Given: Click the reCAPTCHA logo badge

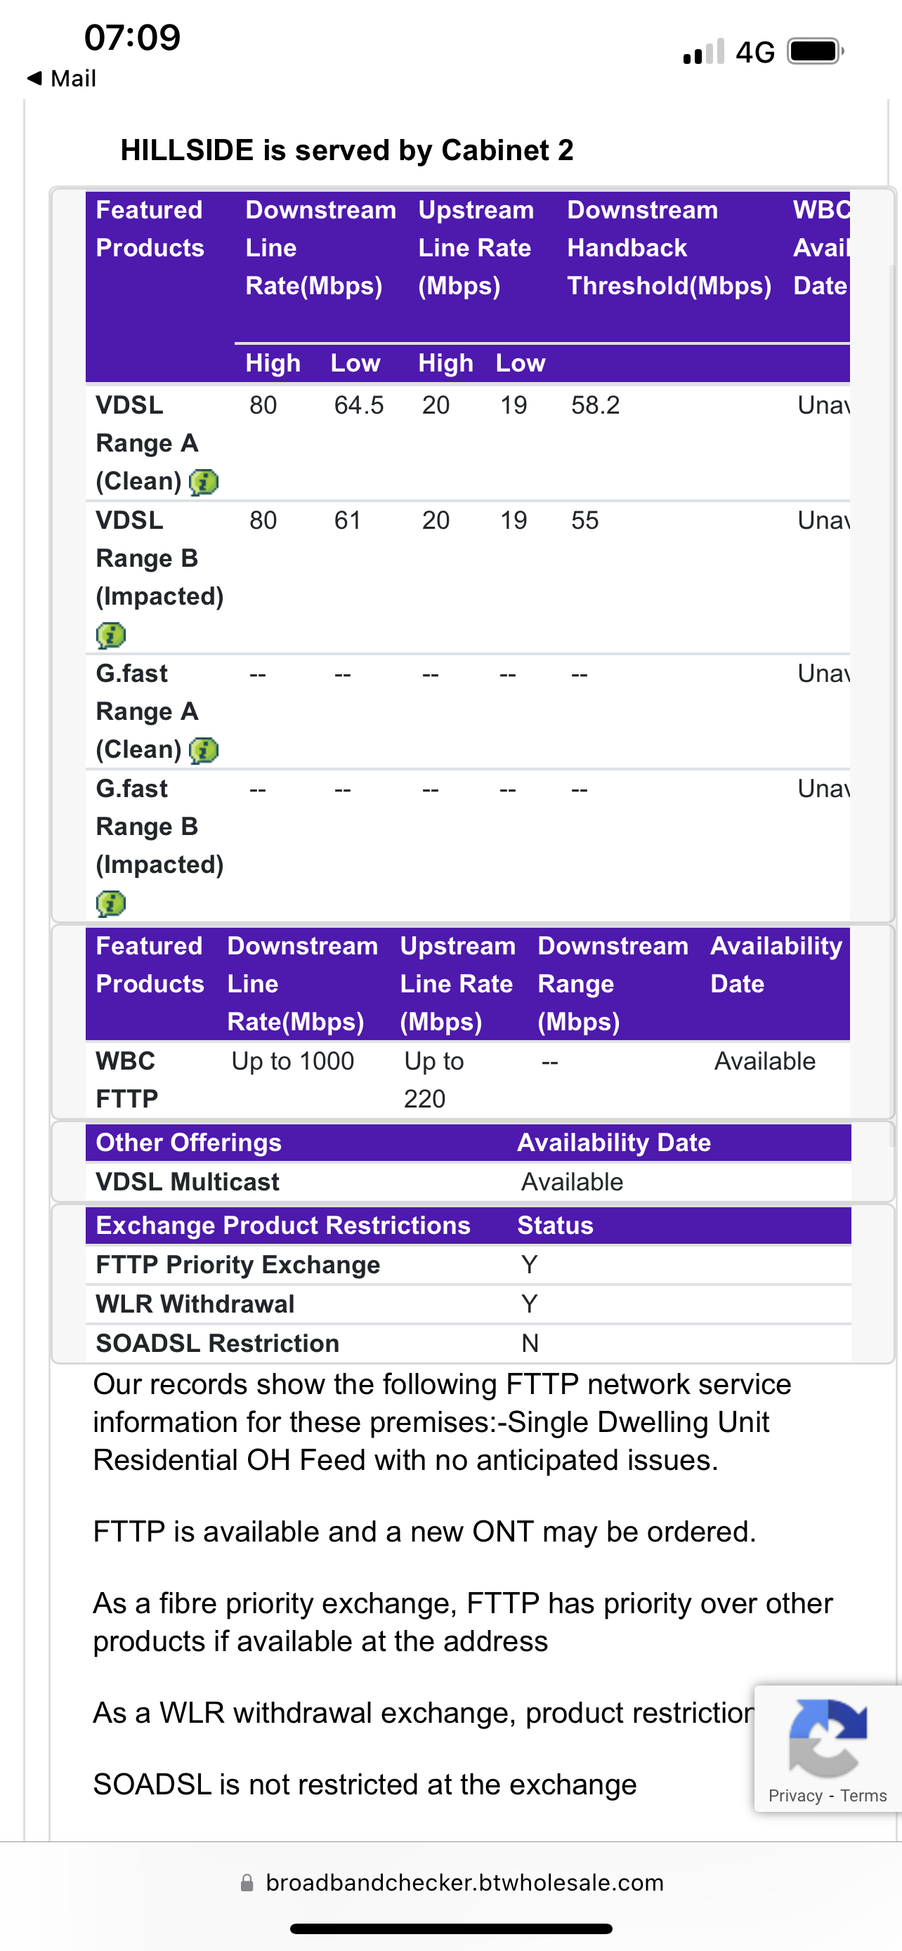Looking at the screenshot, I should click(827, 1737).
